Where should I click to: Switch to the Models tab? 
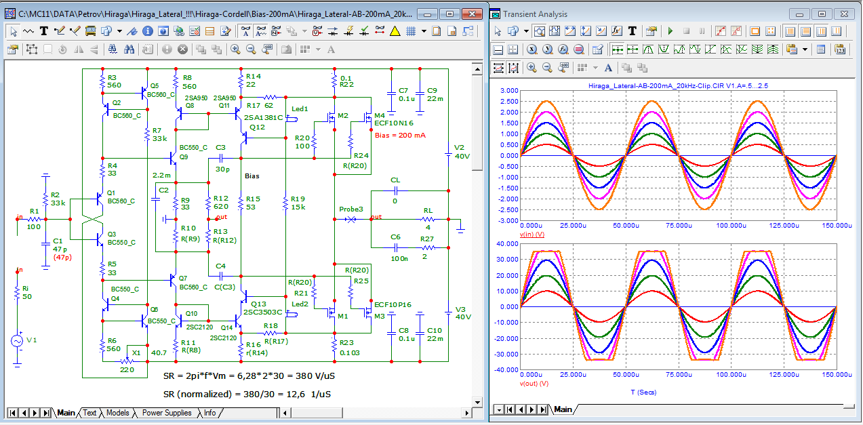click(117, 413)
